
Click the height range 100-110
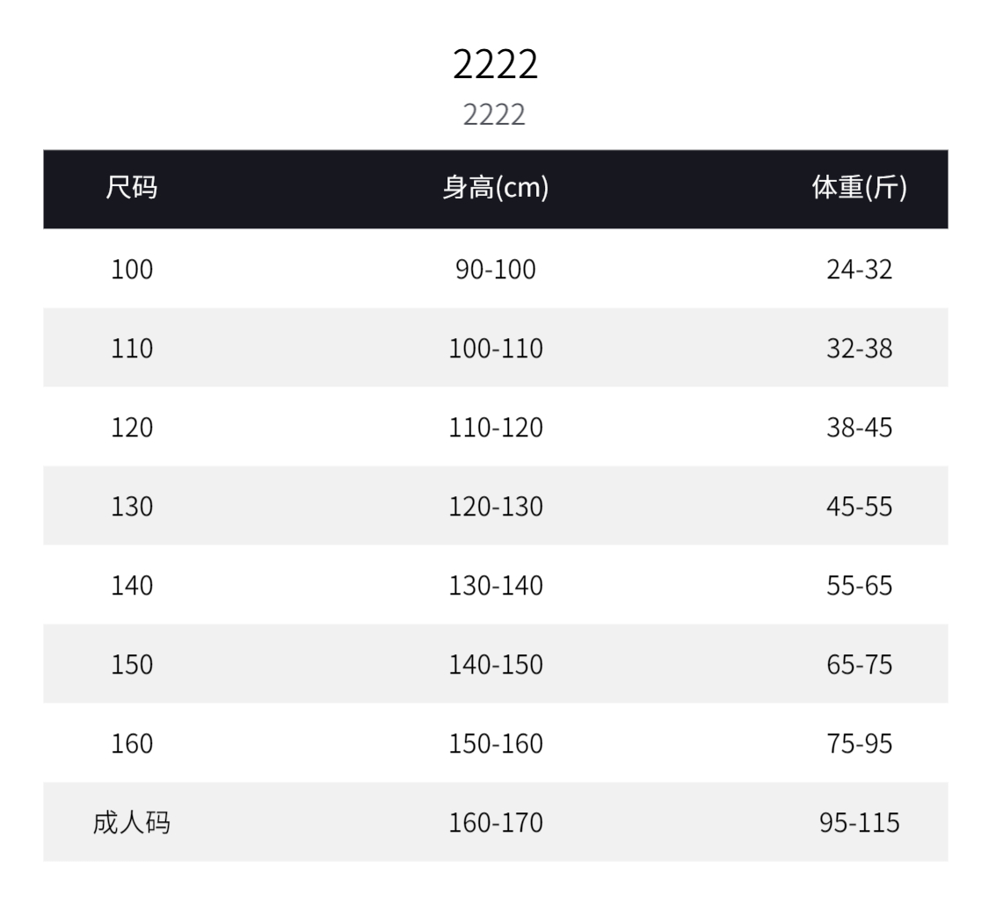(x=495, y=349)
